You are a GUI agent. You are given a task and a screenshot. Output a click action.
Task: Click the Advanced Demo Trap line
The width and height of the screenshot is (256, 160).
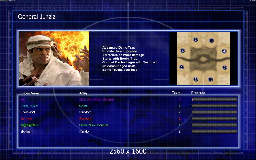119,47
